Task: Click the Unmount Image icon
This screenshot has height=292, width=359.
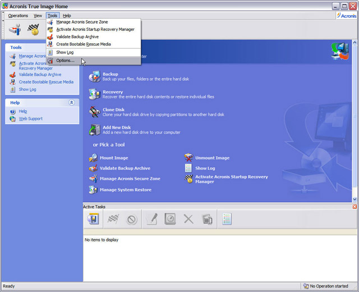Action: point(188,158)
